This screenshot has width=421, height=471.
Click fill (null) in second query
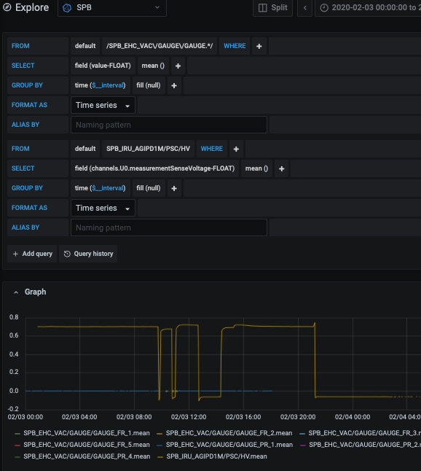click(x=149, y=188)
